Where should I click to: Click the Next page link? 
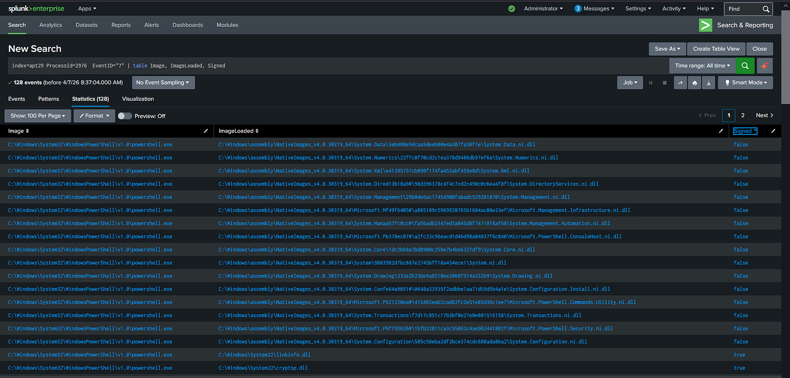(x=764, y=115)
